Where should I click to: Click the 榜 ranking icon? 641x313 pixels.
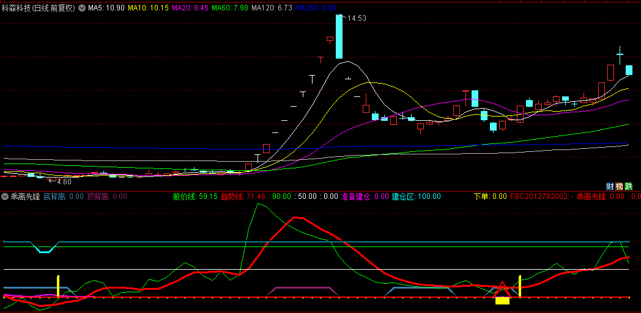[619, 186]
